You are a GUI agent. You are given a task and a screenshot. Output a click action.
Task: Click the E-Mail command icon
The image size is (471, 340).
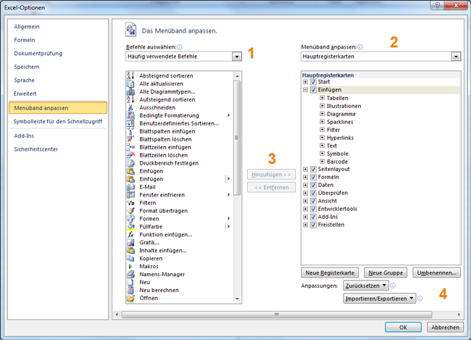130,187
